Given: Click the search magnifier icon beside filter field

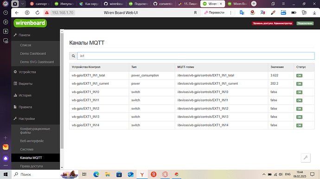Looking at the screenshot, I should pos(73,56).
